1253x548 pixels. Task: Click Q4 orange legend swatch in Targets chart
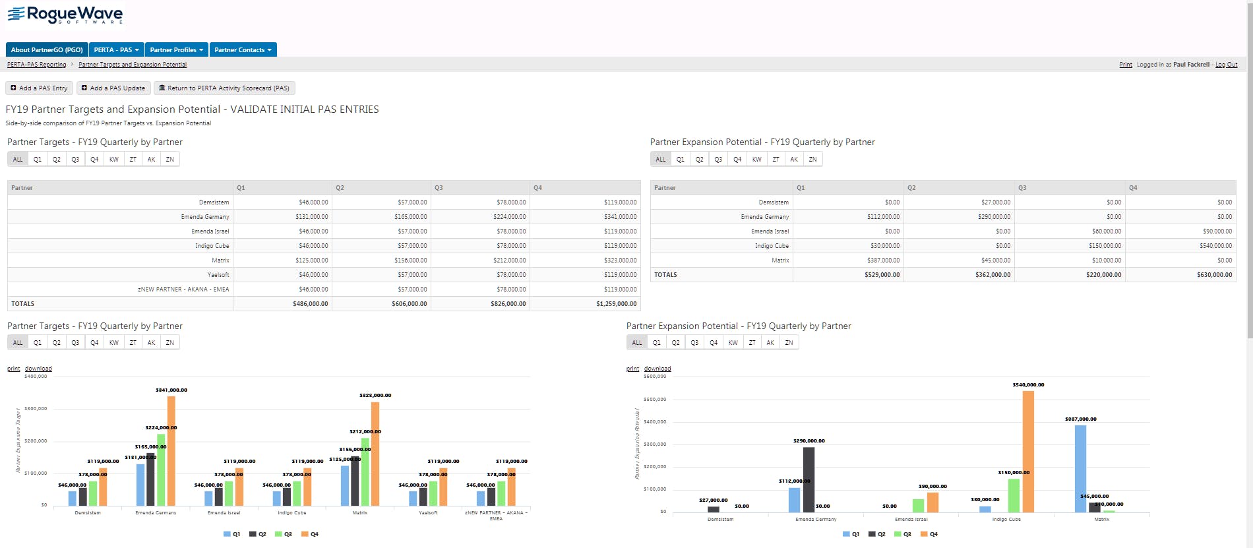pyautogui.click(x=305, y=534)
